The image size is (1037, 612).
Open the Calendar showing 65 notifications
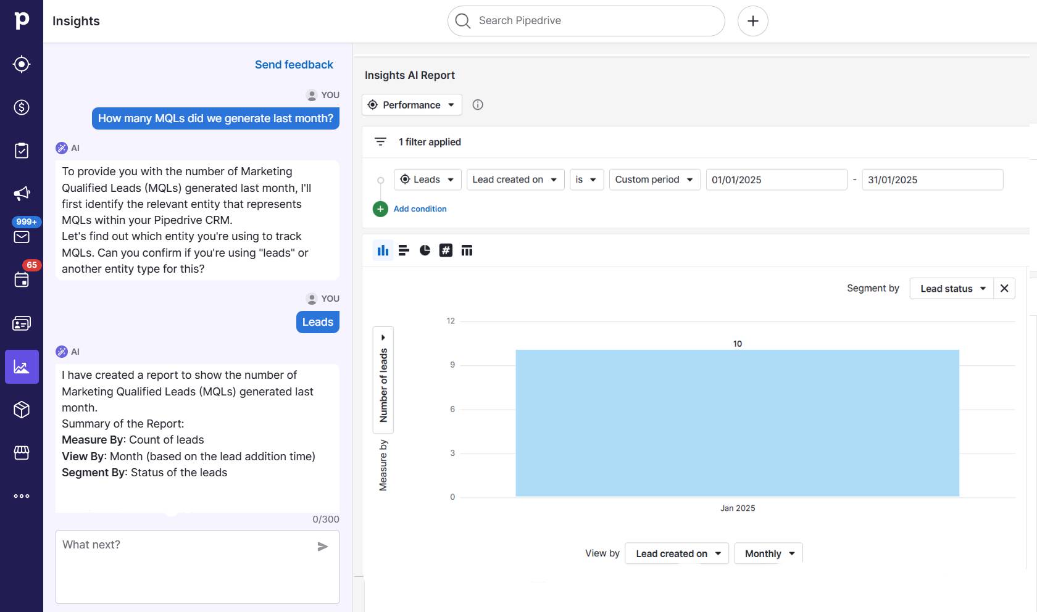[x=22, y=279]
